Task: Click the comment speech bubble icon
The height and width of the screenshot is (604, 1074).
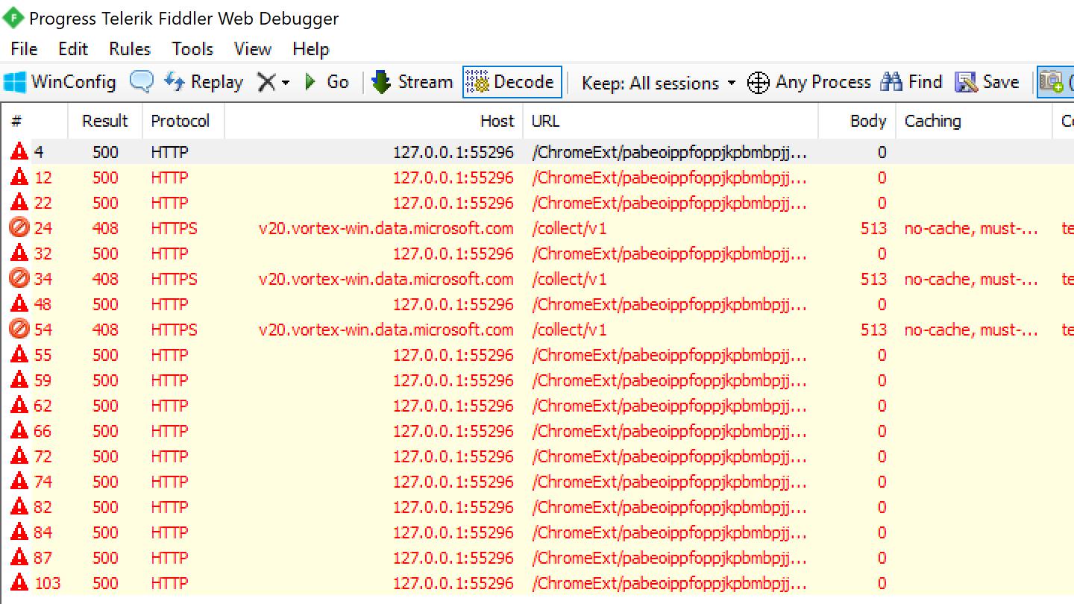Action: click(141, 82)
